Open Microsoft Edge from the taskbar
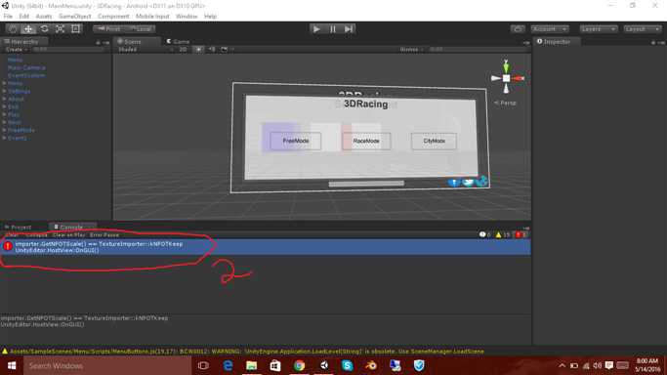667x375 pixels. click(x=228, y=365)
